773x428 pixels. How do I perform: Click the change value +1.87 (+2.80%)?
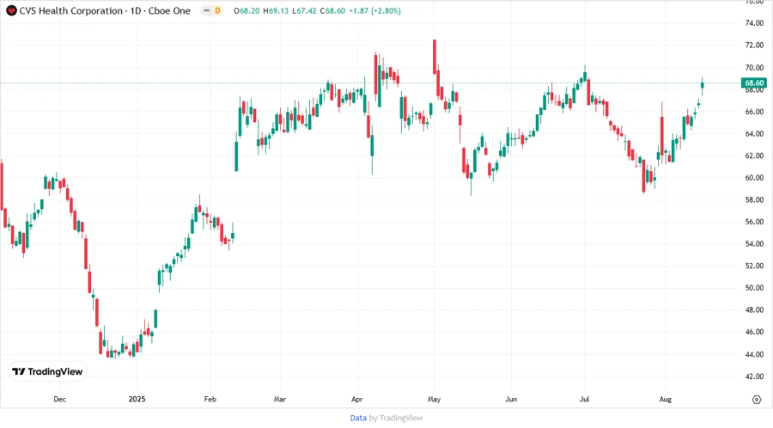pyautogui.click(x=374, y=11)
